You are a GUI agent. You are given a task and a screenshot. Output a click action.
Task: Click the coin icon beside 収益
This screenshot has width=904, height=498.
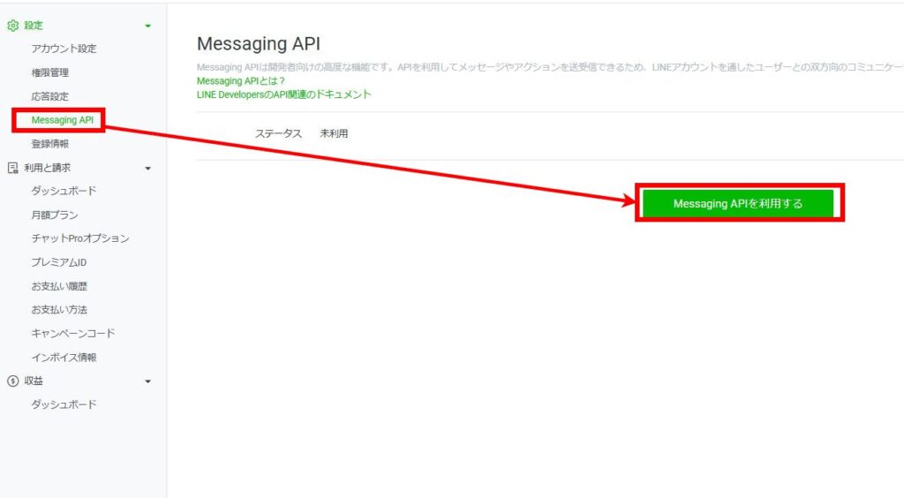pyautogui.click(x=12, y=381)
